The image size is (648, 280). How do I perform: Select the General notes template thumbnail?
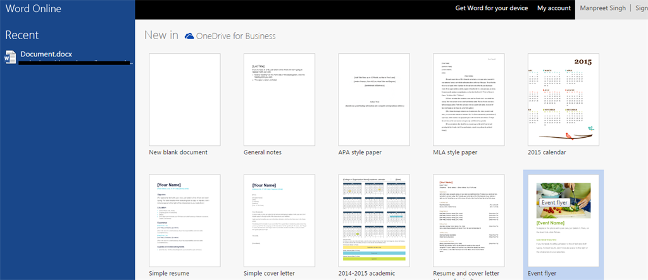pyautogui.click(x=279, y=99)
